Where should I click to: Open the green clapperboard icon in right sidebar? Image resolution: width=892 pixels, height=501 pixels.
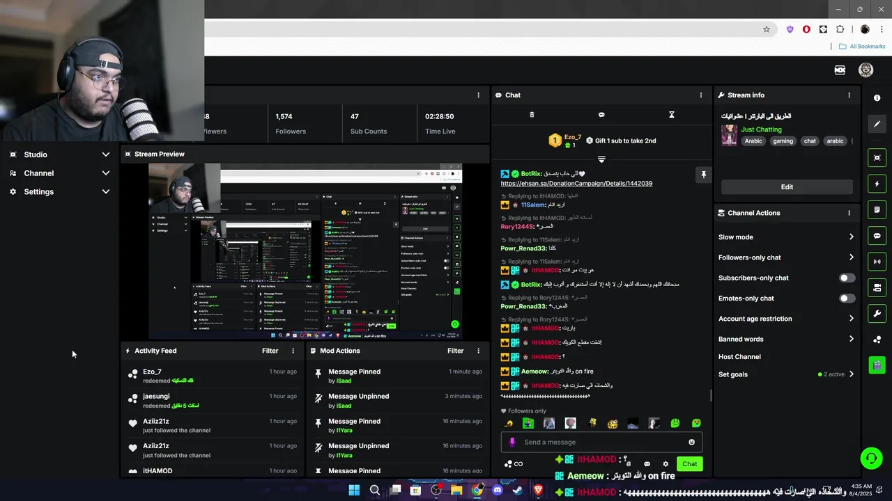[877, 364]
